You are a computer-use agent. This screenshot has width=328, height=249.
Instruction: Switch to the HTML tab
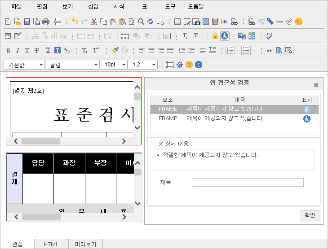[x=51, y=244]
